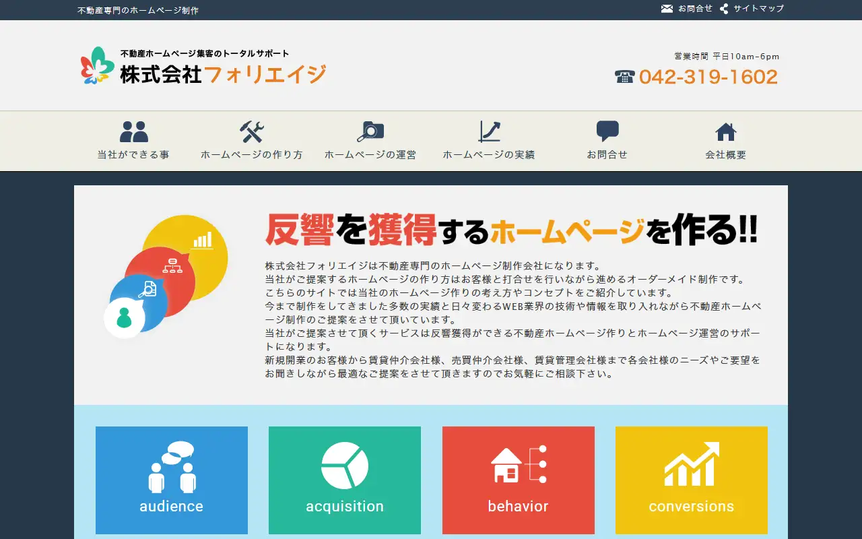The height and width of the screenshot is (539, 862).
Task: Call the phone number 042-319-1602
Action: (x=708, y=77)
